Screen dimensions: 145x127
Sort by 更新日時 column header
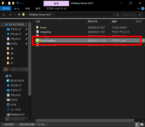pyautogui.click(x=99, y=22)
